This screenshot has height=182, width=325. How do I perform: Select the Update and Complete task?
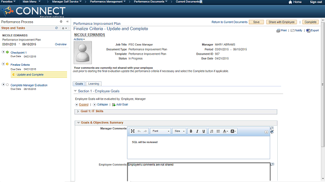pyautogui.click(x=39, y=74)
